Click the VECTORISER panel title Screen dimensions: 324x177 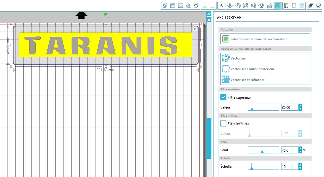click(229, 18)
